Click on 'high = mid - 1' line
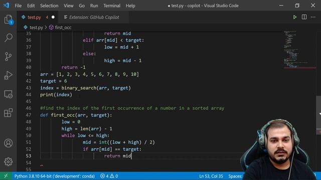 pos(123,60)
